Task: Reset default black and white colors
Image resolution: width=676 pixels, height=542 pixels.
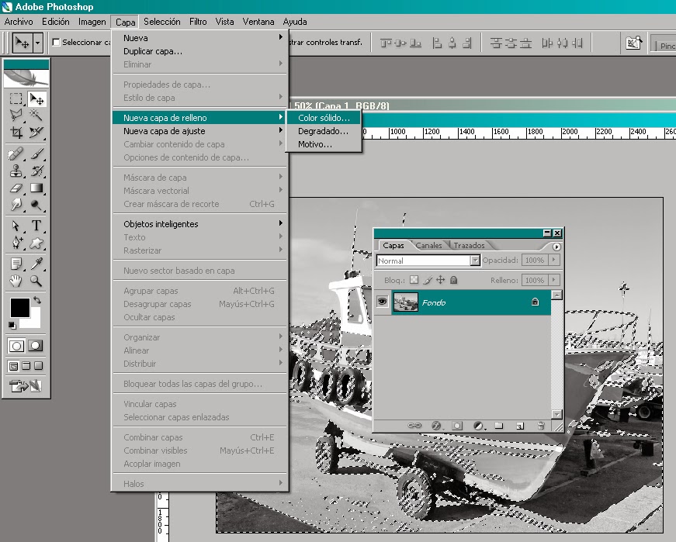Action: 12,325
